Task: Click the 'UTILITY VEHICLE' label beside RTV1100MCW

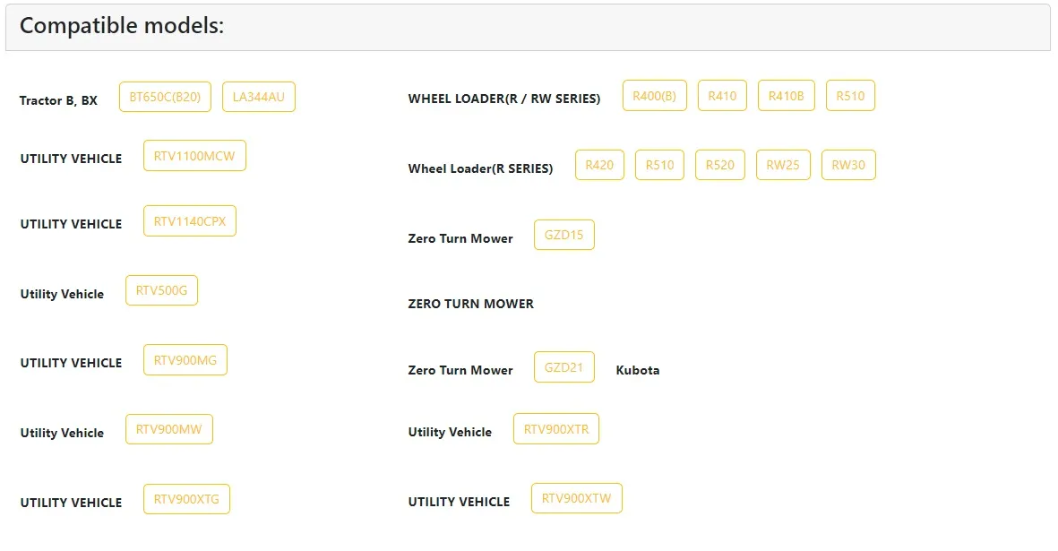Action: (x=71, y=159)
